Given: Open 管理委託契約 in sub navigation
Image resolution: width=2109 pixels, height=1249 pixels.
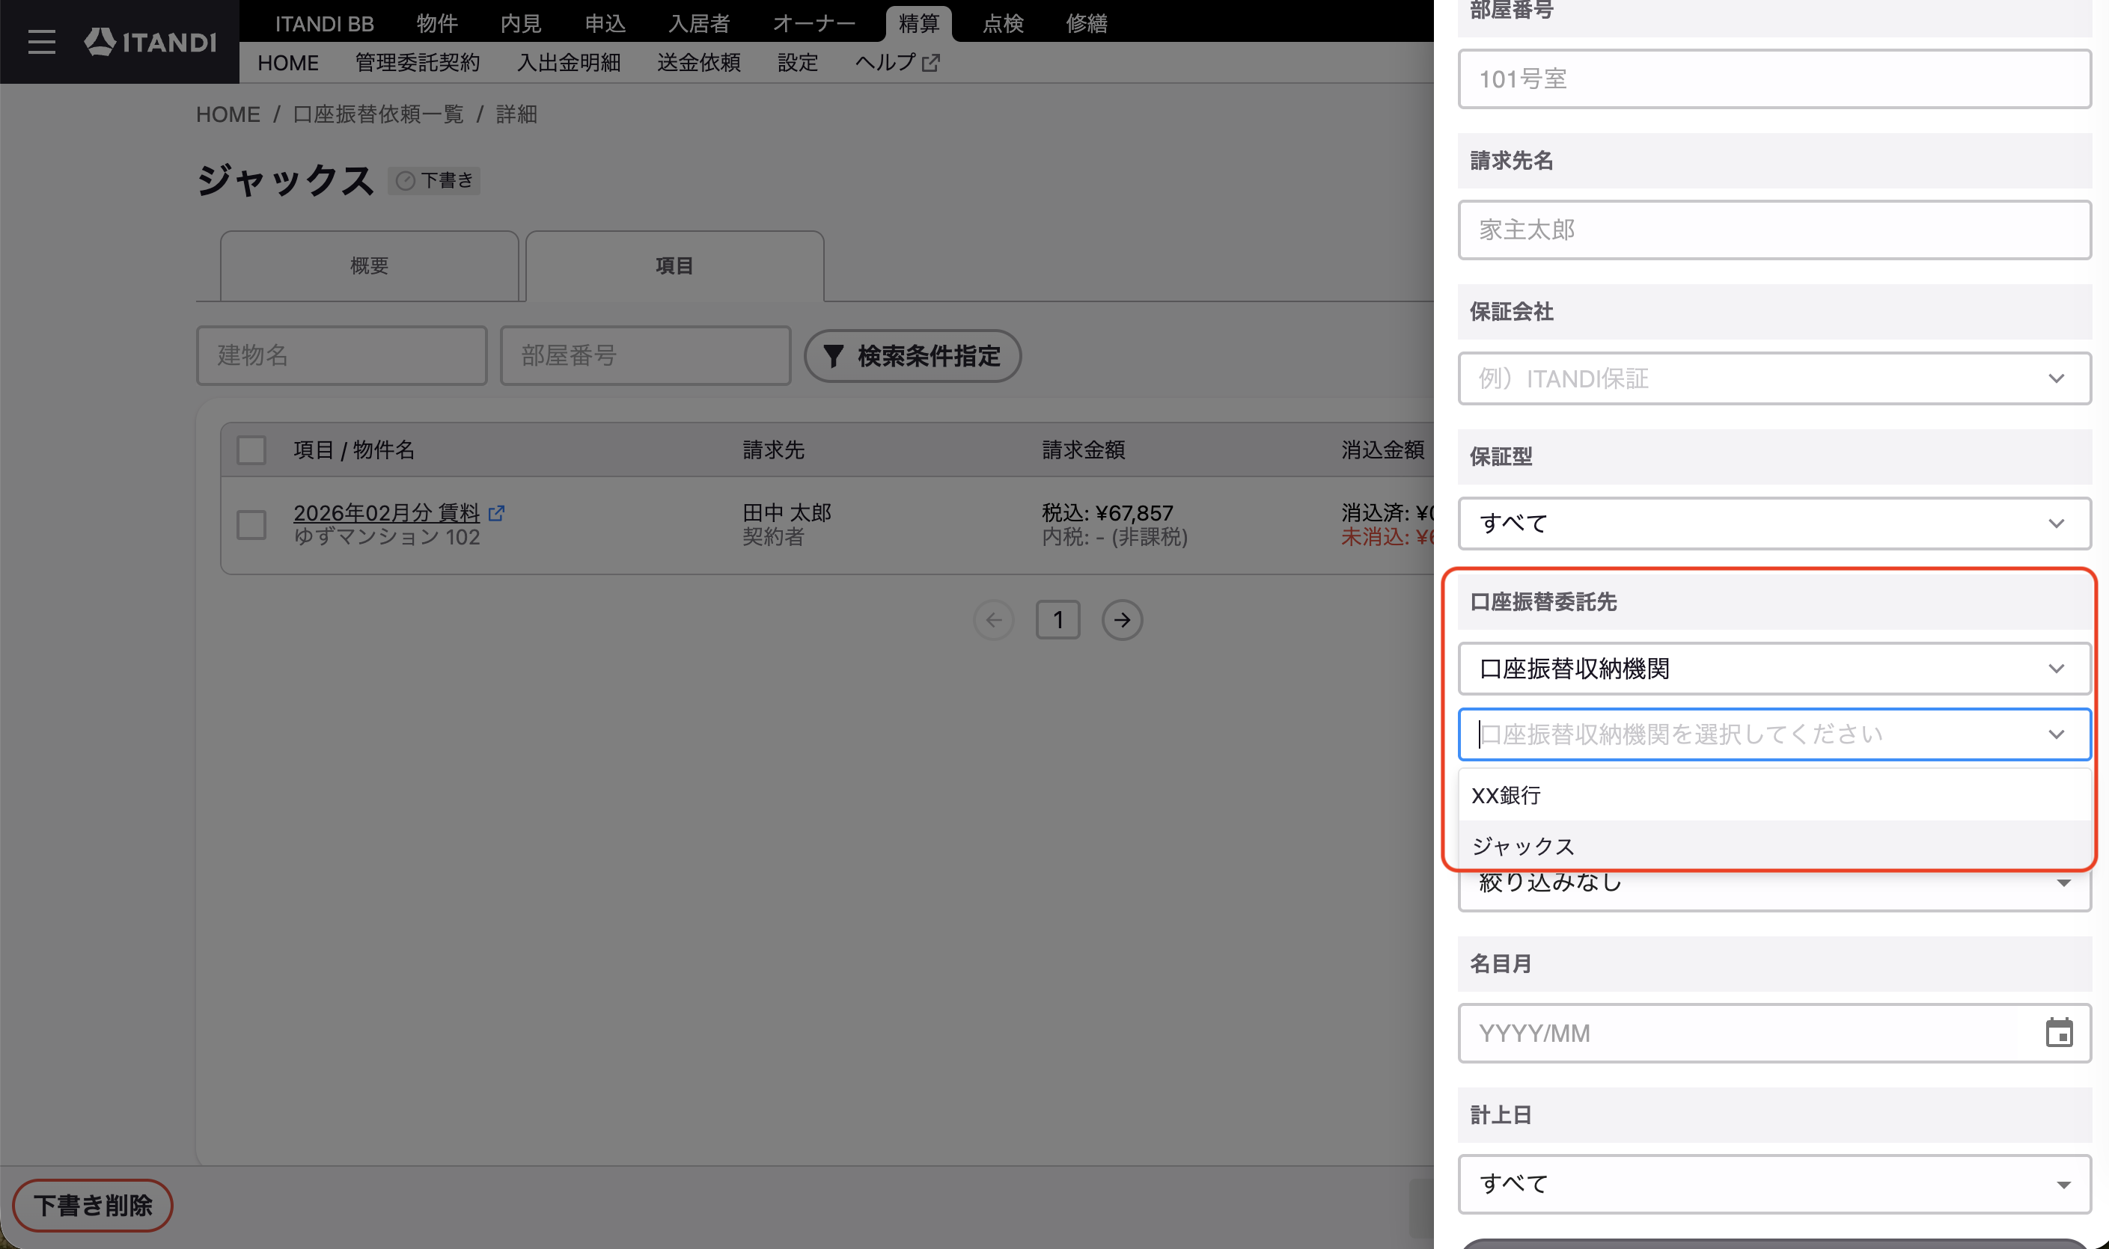Looking at the screenshot, I should (418, 63).
